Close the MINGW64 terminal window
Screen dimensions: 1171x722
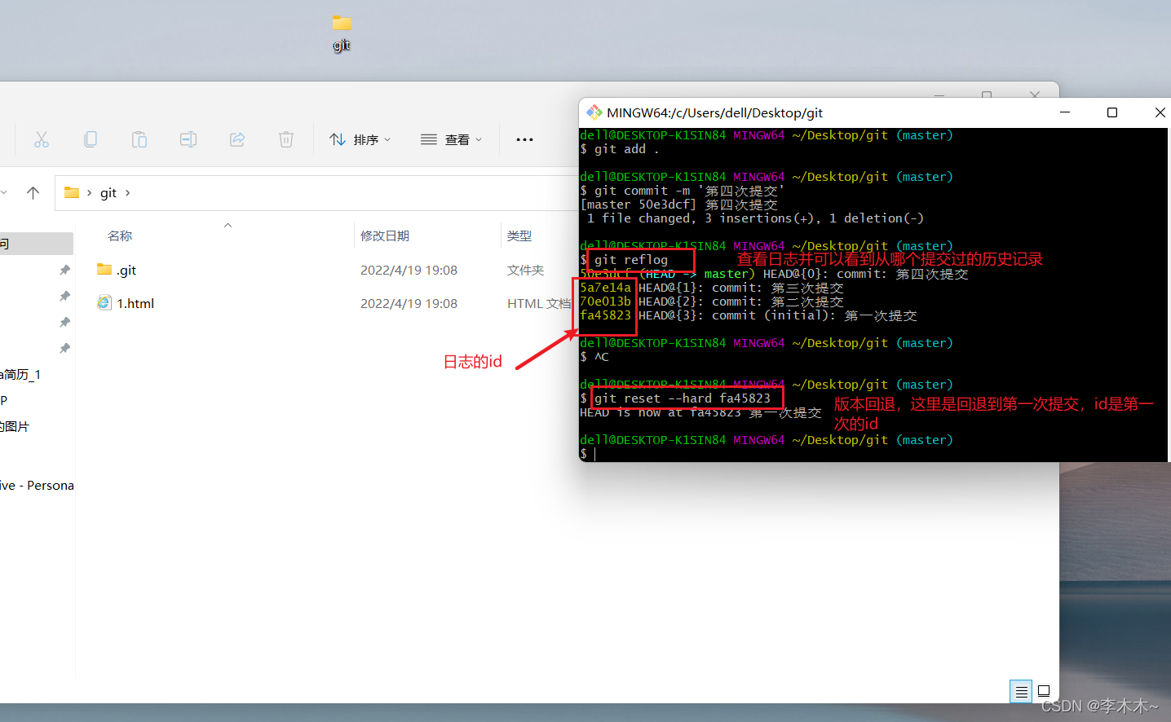(1160, 112)
